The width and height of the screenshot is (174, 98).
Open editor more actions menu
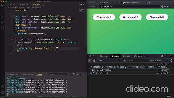84,4
